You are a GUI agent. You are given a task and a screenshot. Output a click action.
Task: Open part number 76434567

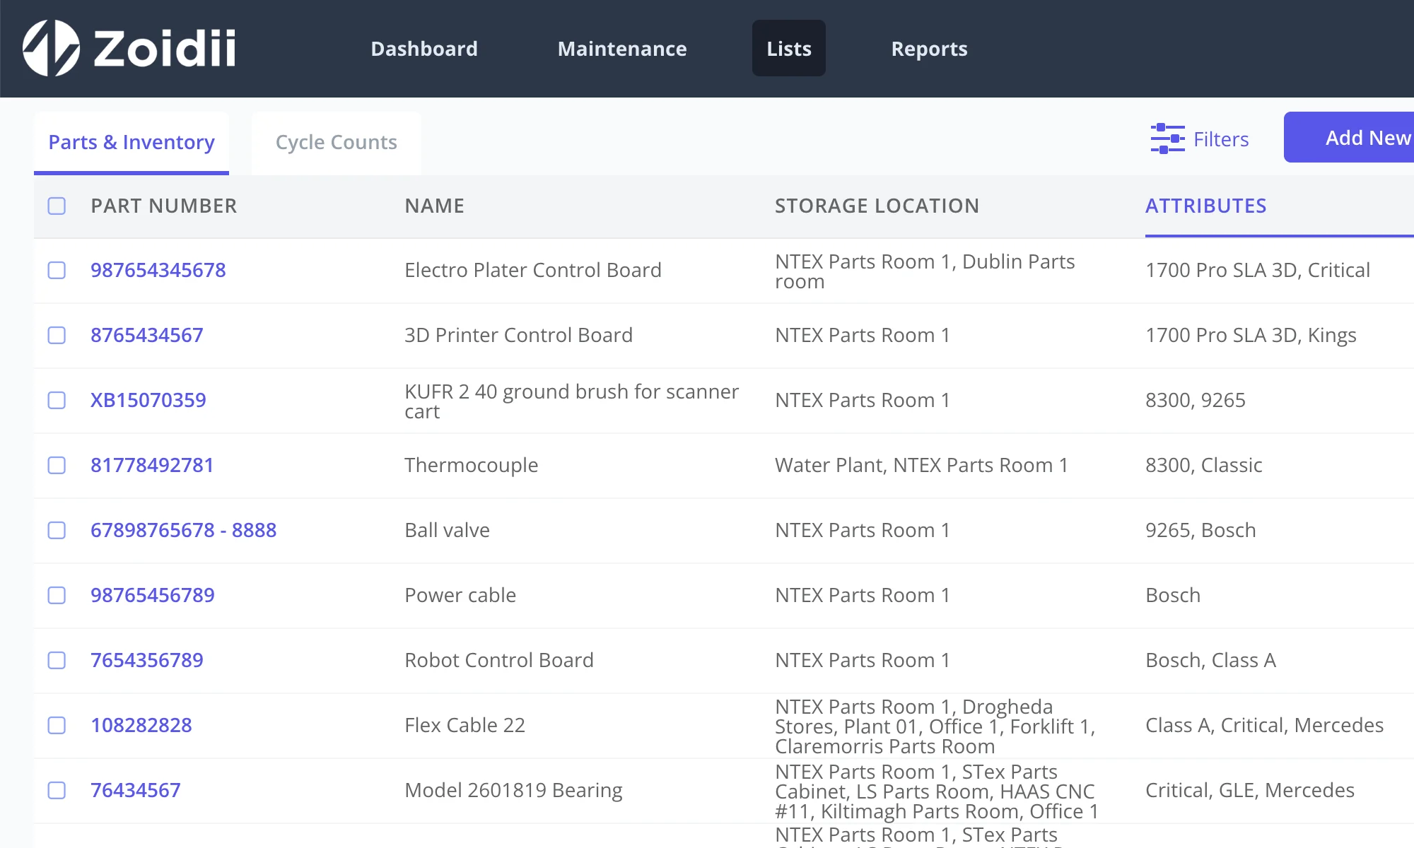136,790
